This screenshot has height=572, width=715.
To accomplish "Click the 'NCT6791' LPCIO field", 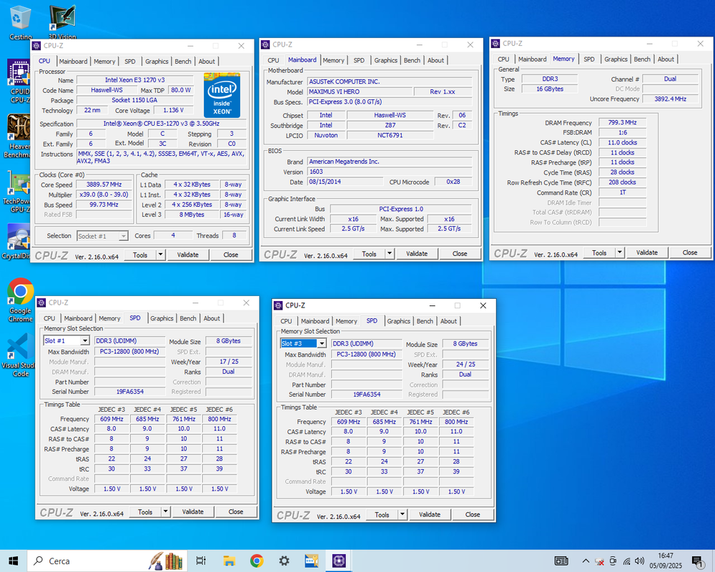I will click(390, 135).
